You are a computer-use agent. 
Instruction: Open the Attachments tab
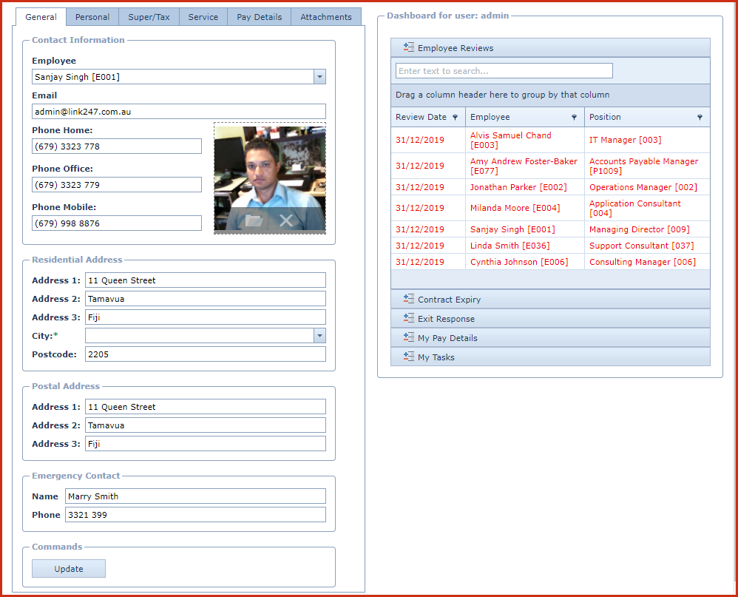pos(325,17)
